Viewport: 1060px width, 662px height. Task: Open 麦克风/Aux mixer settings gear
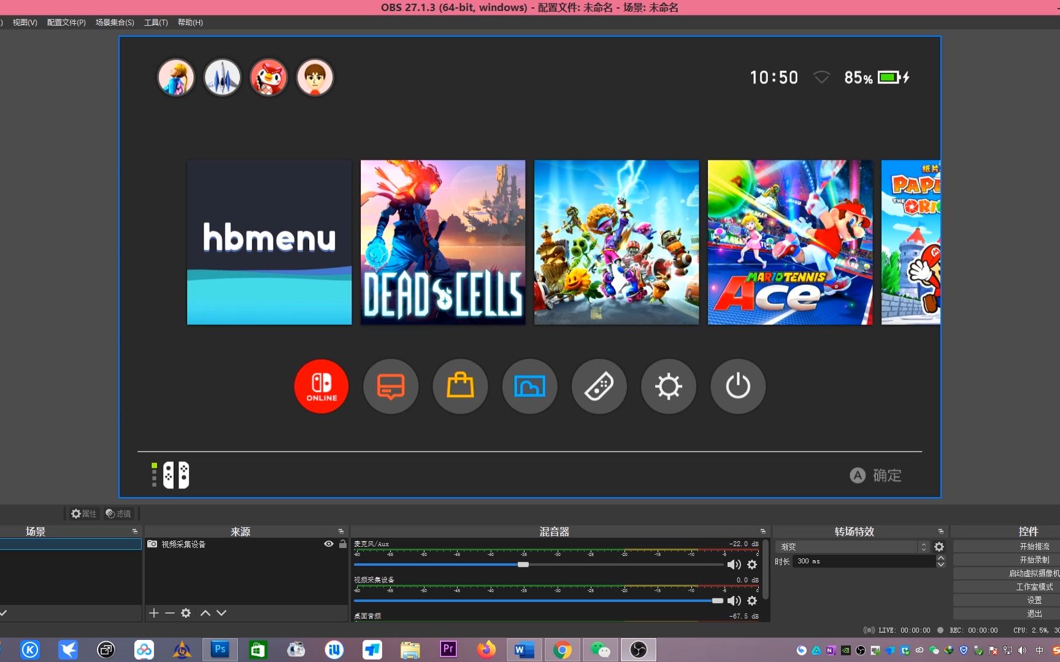tap(752, 565)
